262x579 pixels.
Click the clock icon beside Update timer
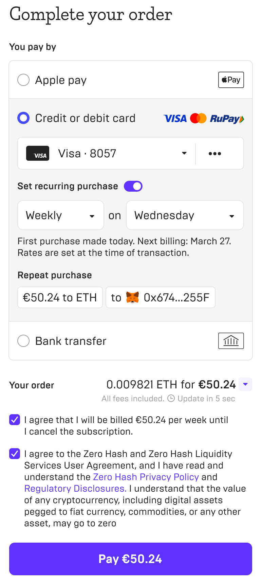click(x=171, y=398)
